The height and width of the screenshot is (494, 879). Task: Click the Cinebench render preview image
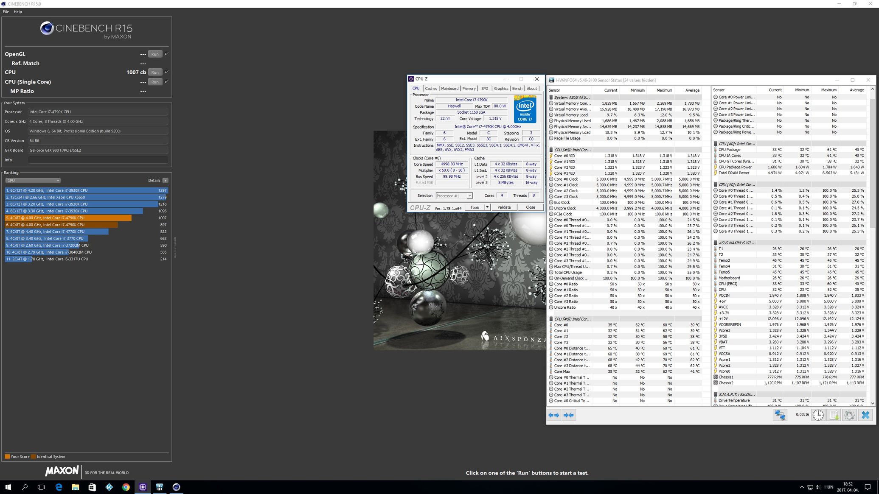point(459,240)
